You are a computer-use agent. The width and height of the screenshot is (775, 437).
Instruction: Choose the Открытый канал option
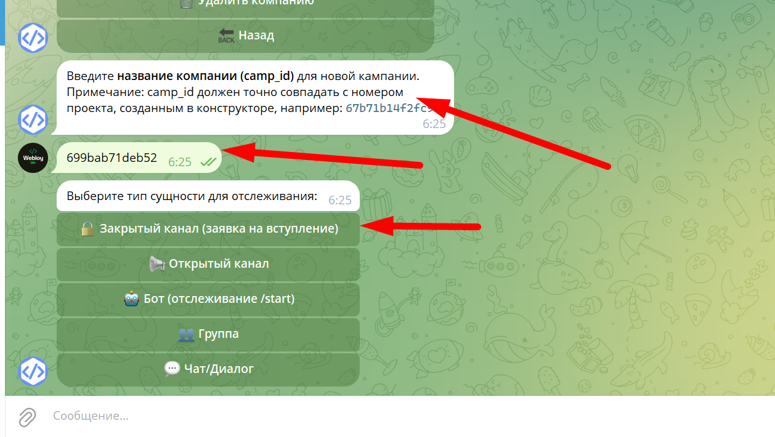point(208,264)
